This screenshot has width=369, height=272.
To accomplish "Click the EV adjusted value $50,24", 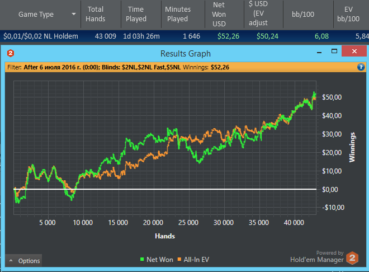I will click(267, 36).
